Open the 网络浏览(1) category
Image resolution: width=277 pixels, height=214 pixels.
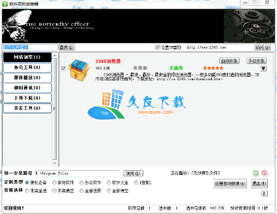click(x=27, y=57)
